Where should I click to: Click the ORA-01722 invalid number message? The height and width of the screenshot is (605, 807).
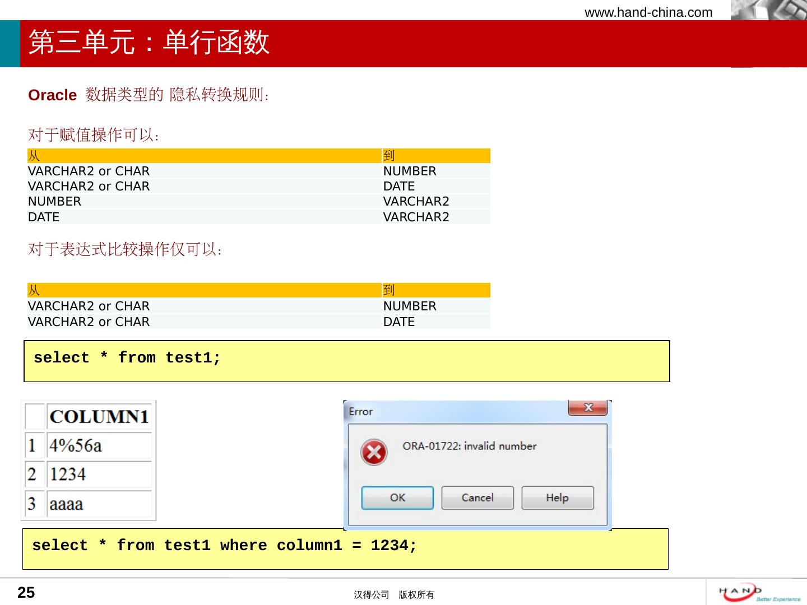[469, 446]
